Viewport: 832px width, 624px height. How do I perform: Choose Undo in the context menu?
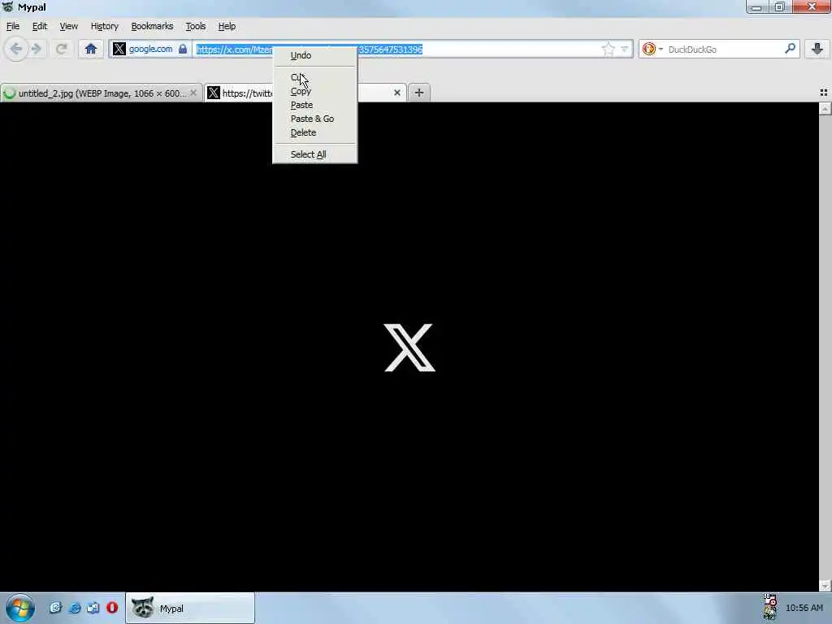tap(314, 55)
